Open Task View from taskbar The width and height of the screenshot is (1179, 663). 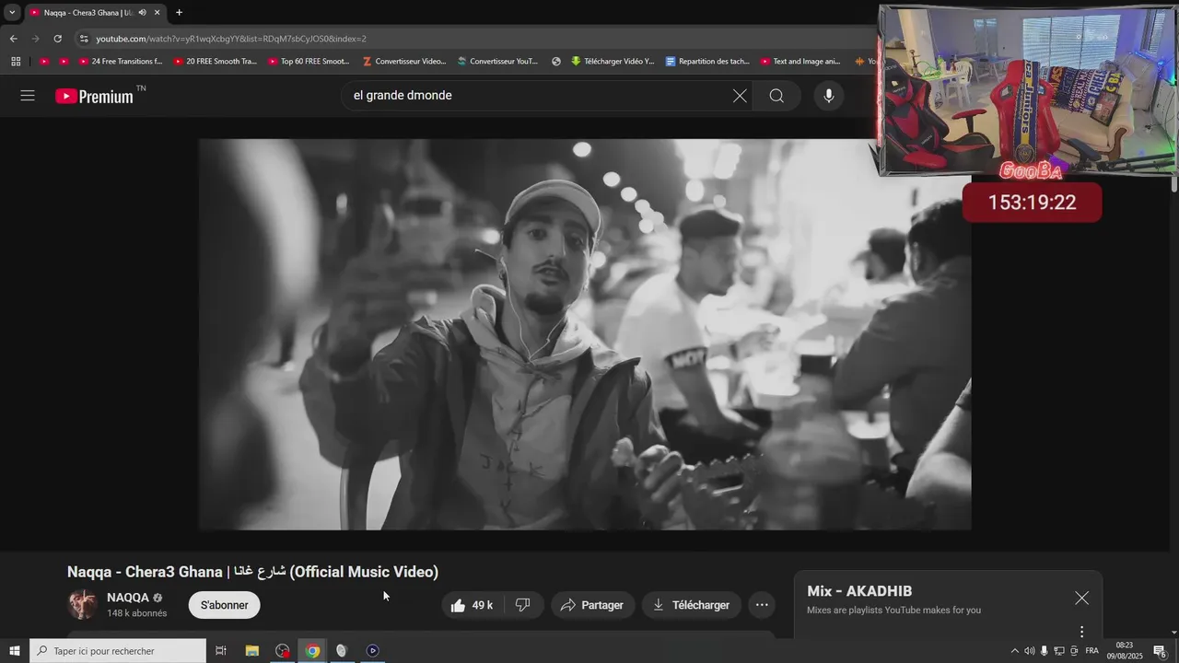tap(221, 651)
